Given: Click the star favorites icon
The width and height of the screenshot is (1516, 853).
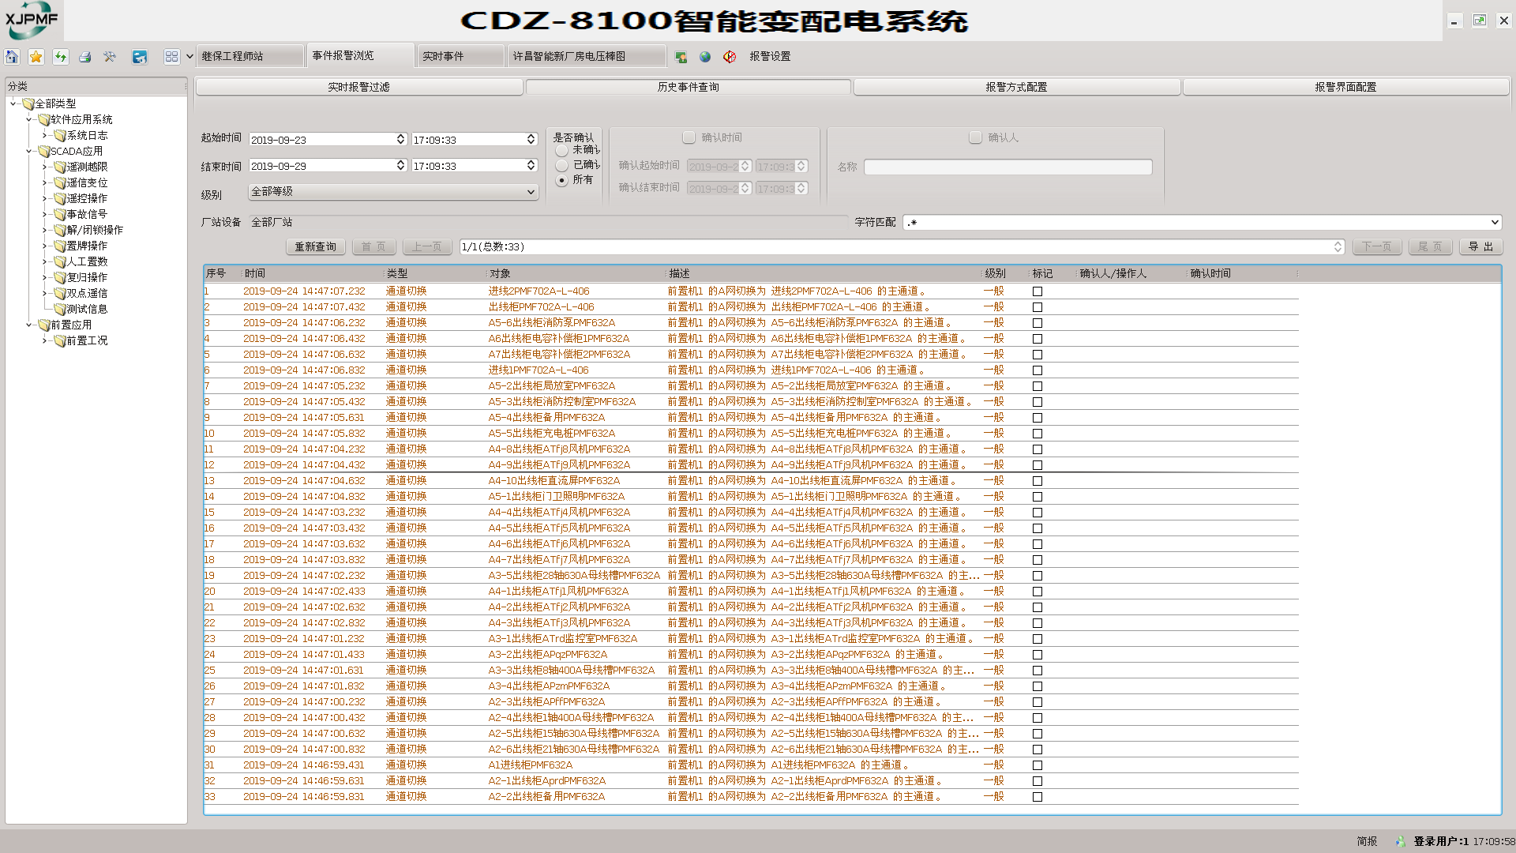Looking at the screenshot, I should click(x=36, y=57).
